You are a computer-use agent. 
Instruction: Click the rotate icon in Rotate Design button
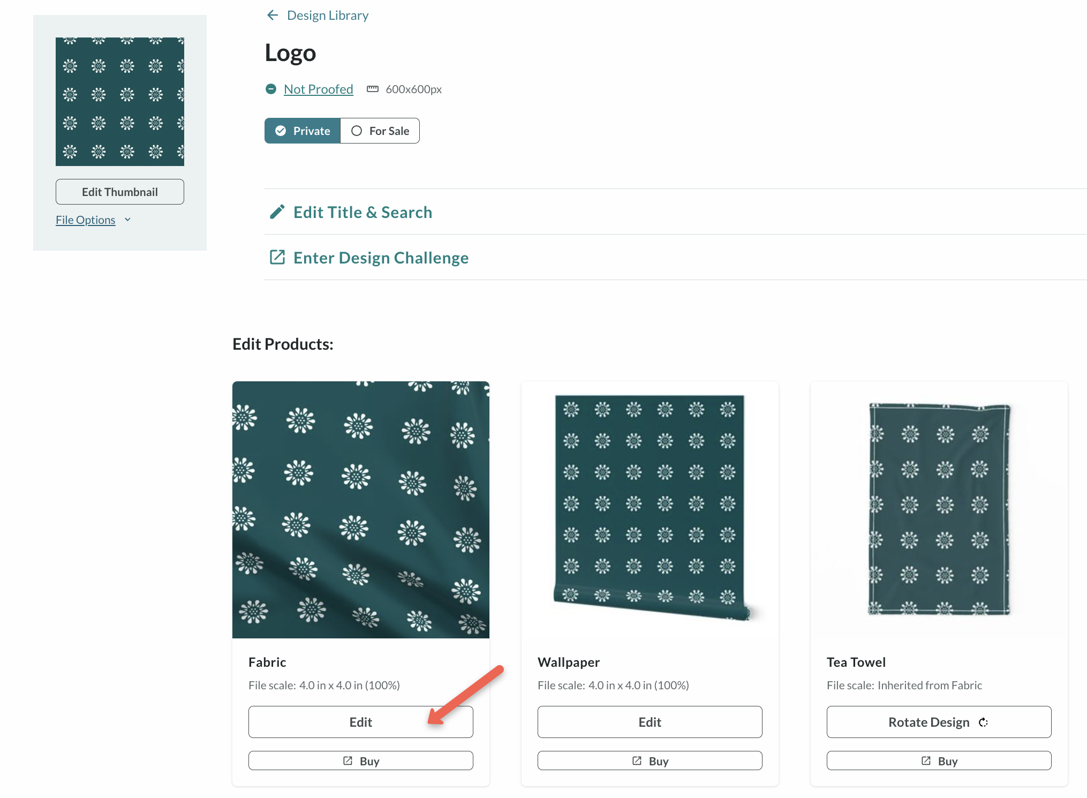tap(983, 722)
